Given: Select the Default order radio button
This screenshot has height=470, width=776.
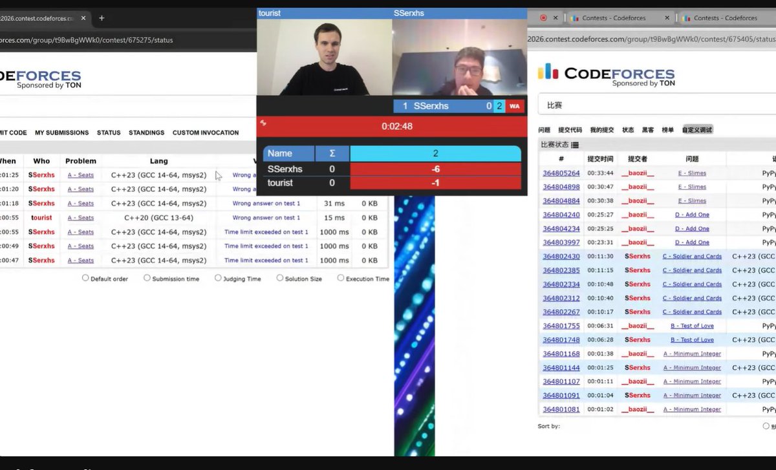Looking at the screenshot, I should [85, 278].
